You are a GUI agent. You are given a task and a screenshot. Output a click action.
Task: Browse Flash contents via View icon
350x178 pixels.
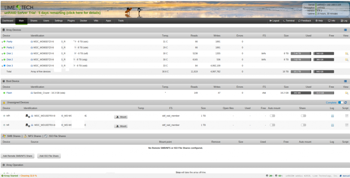346,93
